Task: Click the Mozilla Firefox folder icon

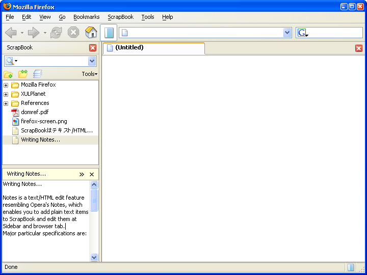Action: coord(15,85)
